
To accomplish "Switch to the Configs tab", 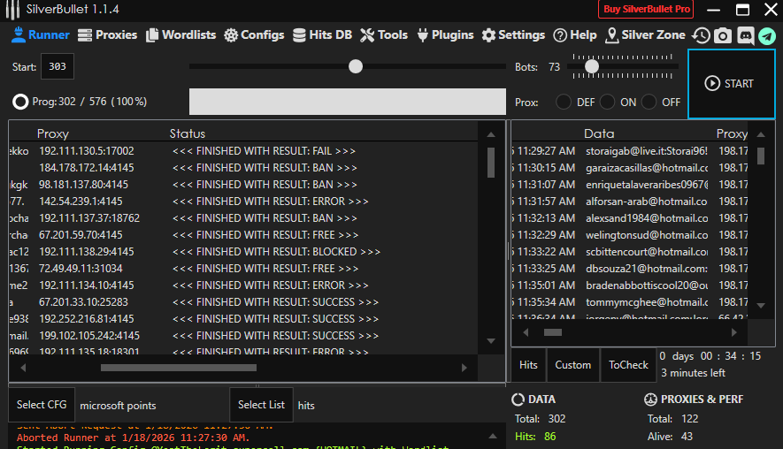I will [x=254, y=35].
